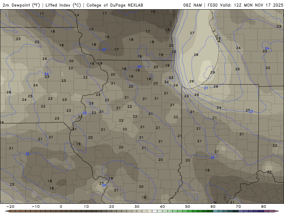Click a dark green swatch below the 50 label
The width and height of the screenshot is (284, 213).
pos(190,211)
